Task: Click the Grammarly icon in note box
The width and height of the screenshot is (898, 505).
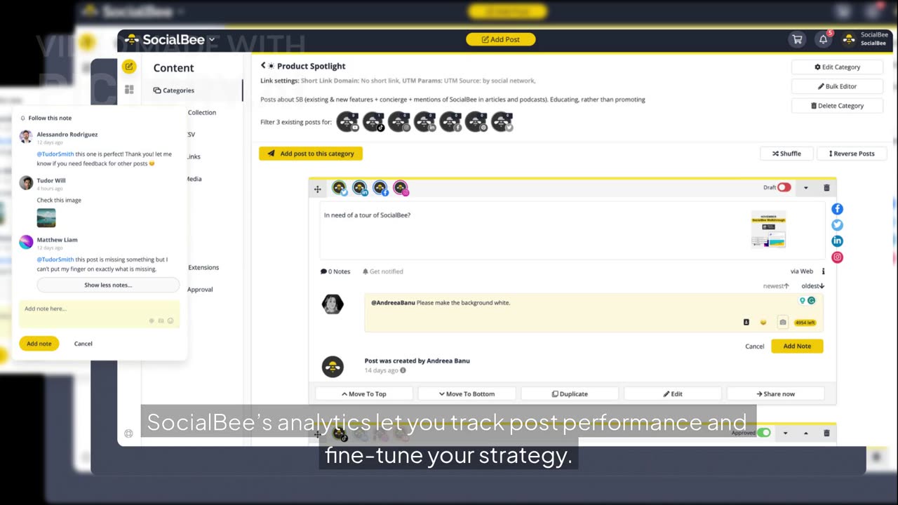Action: [812, 300]
